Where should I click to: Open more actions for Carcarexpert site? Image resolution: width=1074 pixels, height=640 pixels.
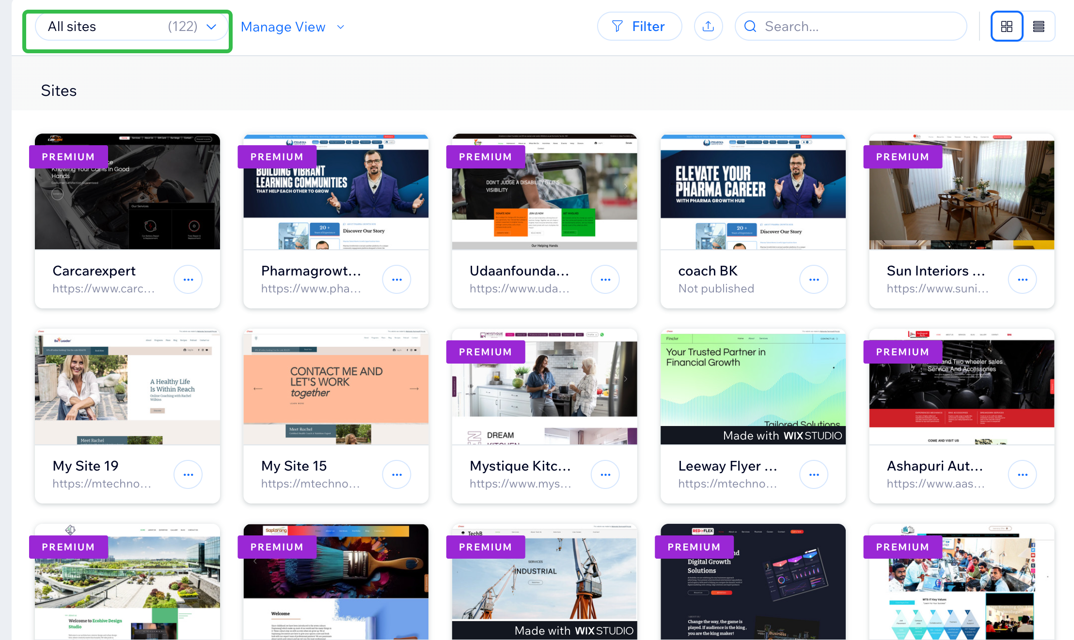pos(188,279)
